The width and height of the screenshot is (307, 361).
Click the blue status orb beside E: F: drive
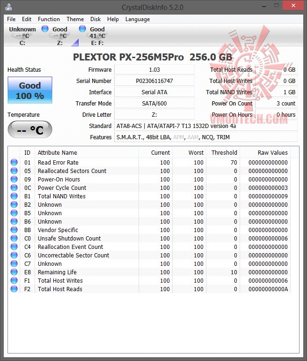pos(82,29)
